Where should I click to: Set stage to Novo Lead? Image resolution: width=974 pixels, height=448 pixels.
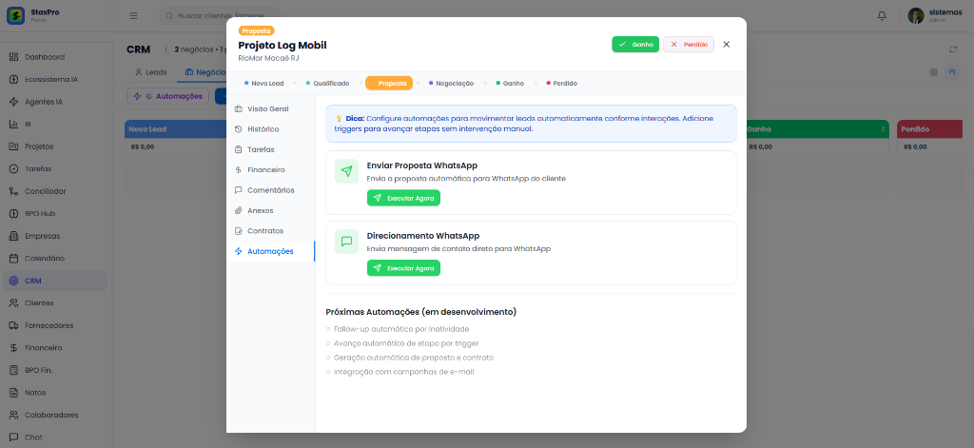(x=264, y=83)
